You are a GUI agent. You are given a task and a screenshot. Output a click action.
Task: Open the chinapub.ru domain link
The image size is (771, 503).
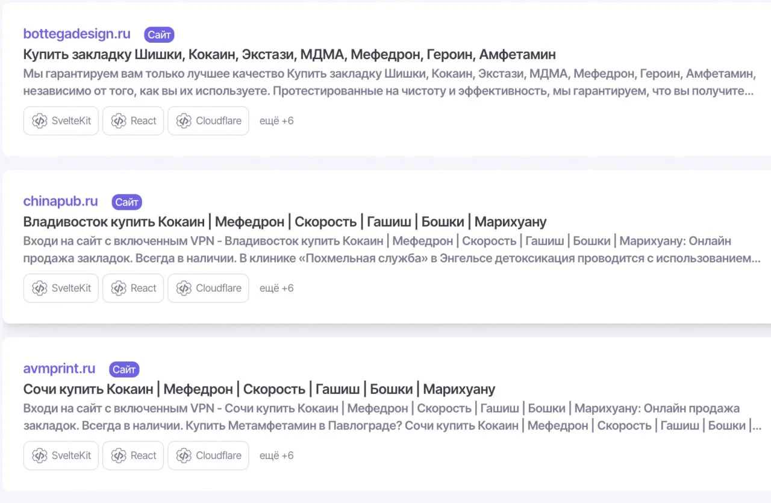[x=60, y=201]
